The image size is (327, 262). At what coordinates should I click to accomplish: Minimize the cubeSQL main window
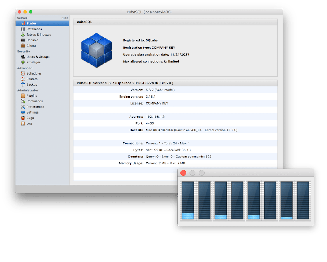(25, 12)
